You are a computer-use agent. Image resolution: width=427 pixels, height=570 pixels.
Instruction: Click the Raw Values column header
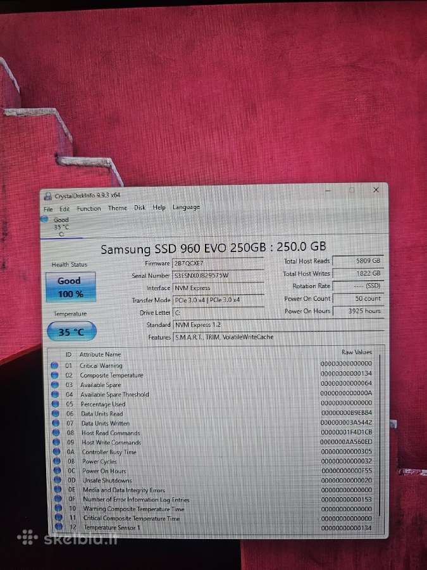pyautogui.click(x=357, y=352)
